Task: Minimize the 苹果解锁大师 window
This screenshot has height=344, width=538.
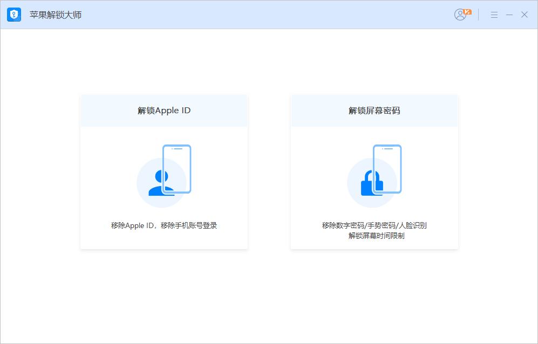Action: [509, 15]
